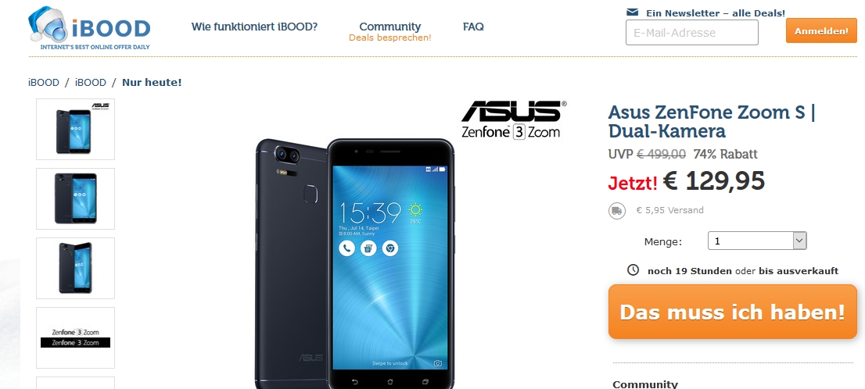The image size is (865, 389).
Task: Click the iBOOD logo with Santa hat
Action: point(89,28)
